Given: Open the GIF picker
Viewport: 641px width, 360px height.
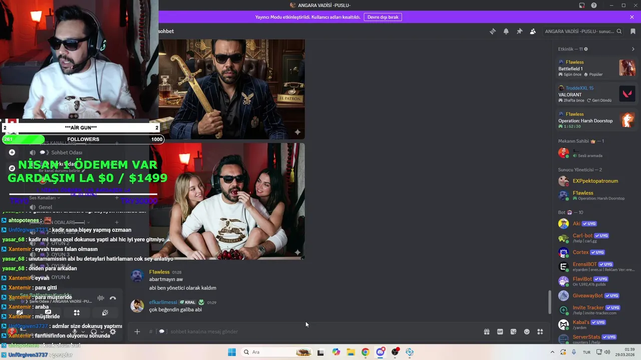Looking at the screenshot, I should (500, 331).
